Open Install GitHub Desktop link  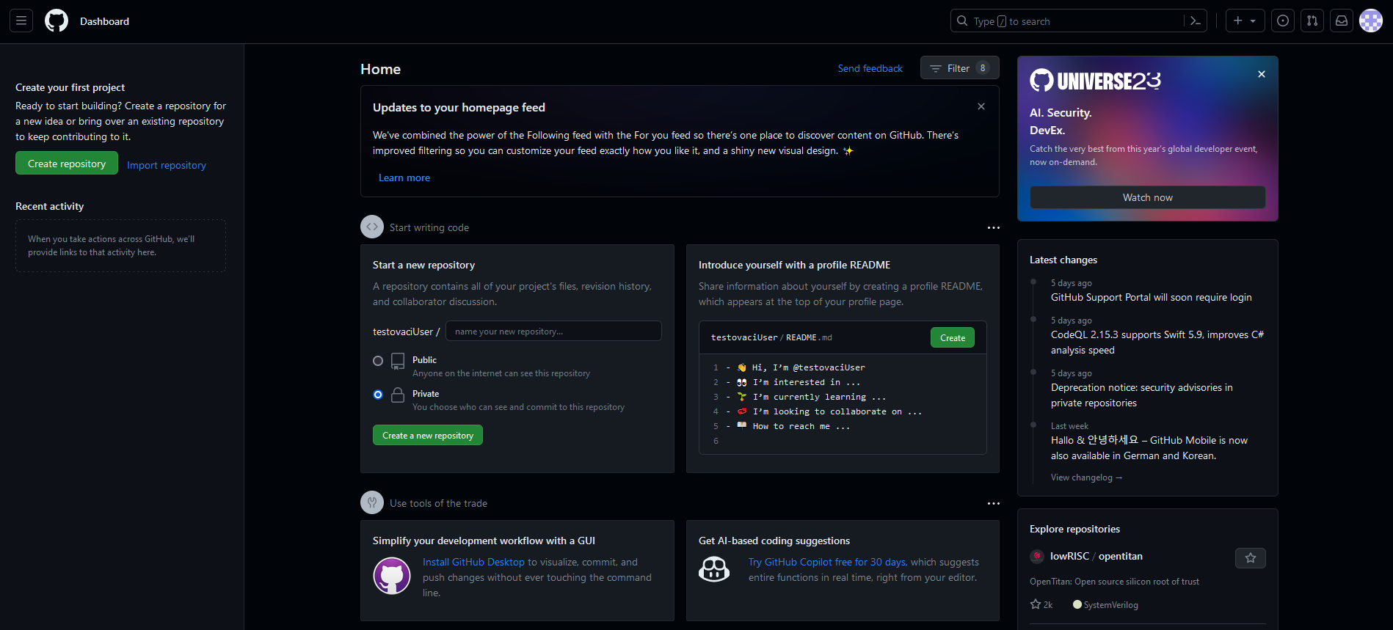click(x=473, y=562)
